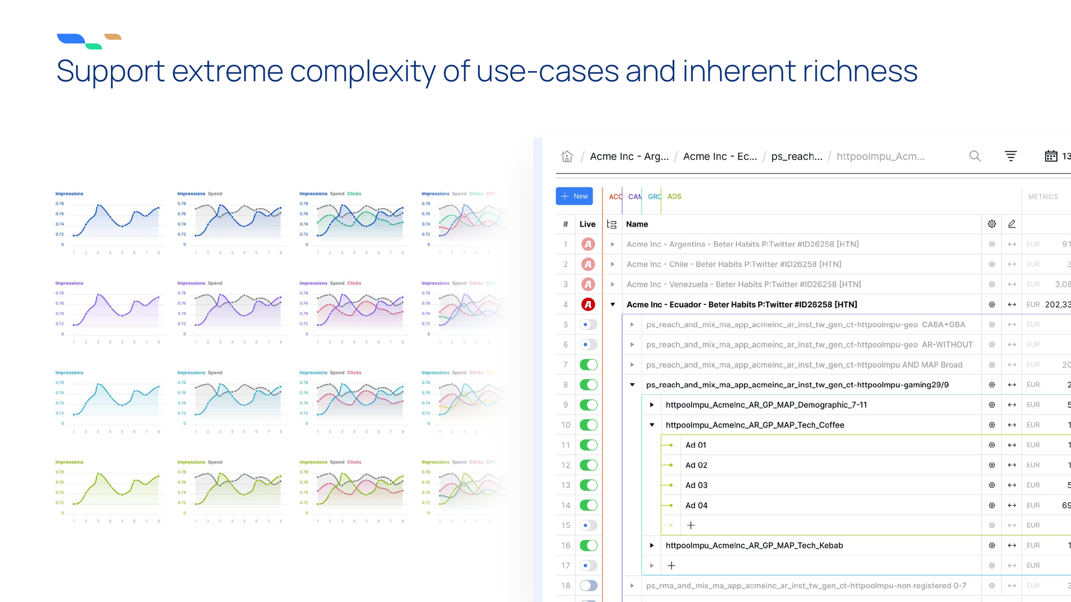Collapse the Acme Inc - Ecuador row
1071x602 pixels.
[x=613, y=304]
